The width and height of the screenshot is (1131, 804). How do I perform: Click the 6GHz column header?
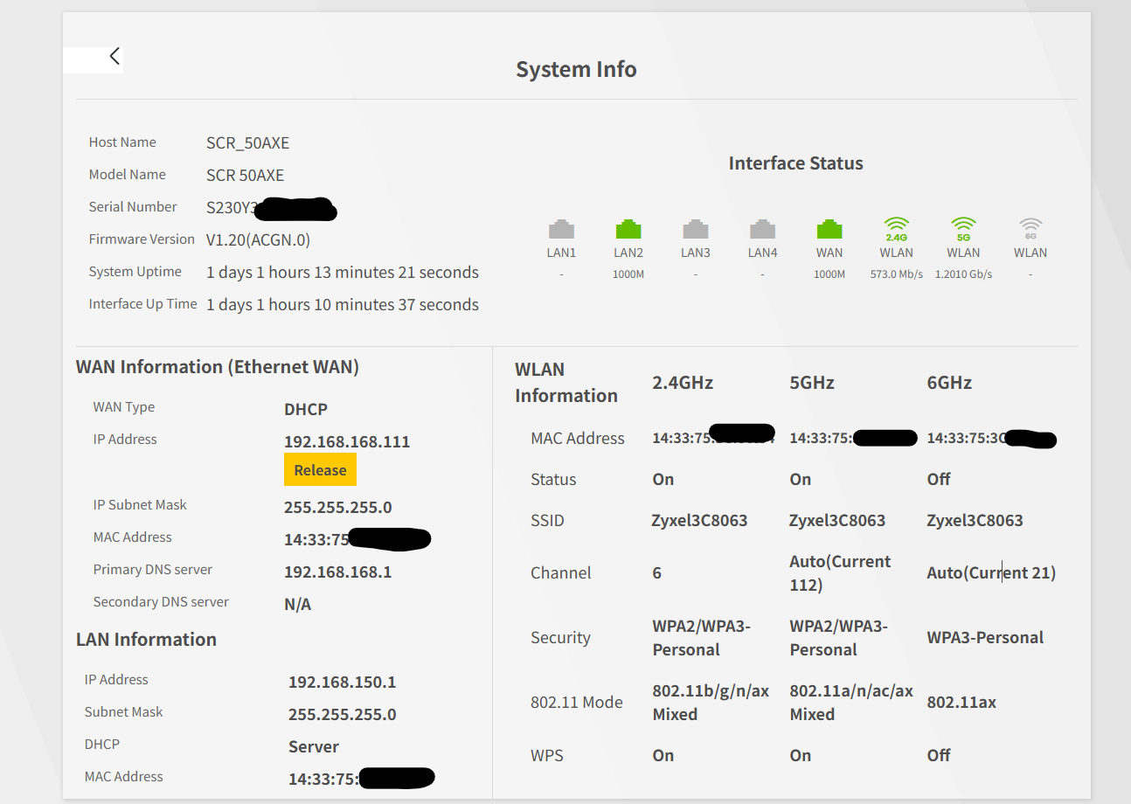949,383
